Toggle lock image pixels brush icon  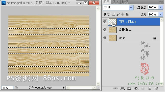coord(118,14)
